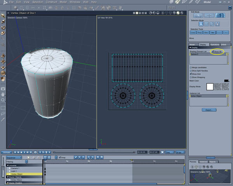The width and height of the screenshot is (233, 186).
Task: Open the Construct menu
Action: pos(51,2)
